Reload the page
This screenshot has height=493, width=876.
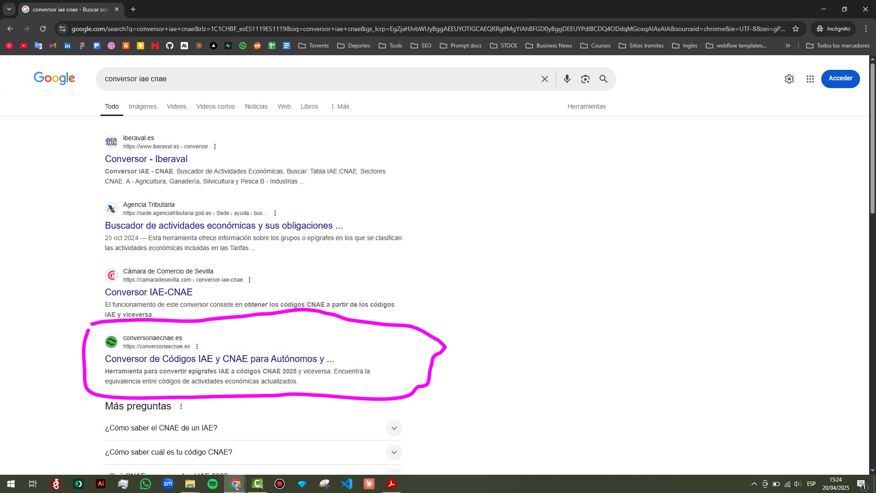[43, 29]
